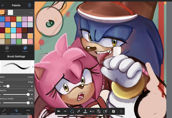
Task: Add a new color to the palette
Action: point(3,5)
